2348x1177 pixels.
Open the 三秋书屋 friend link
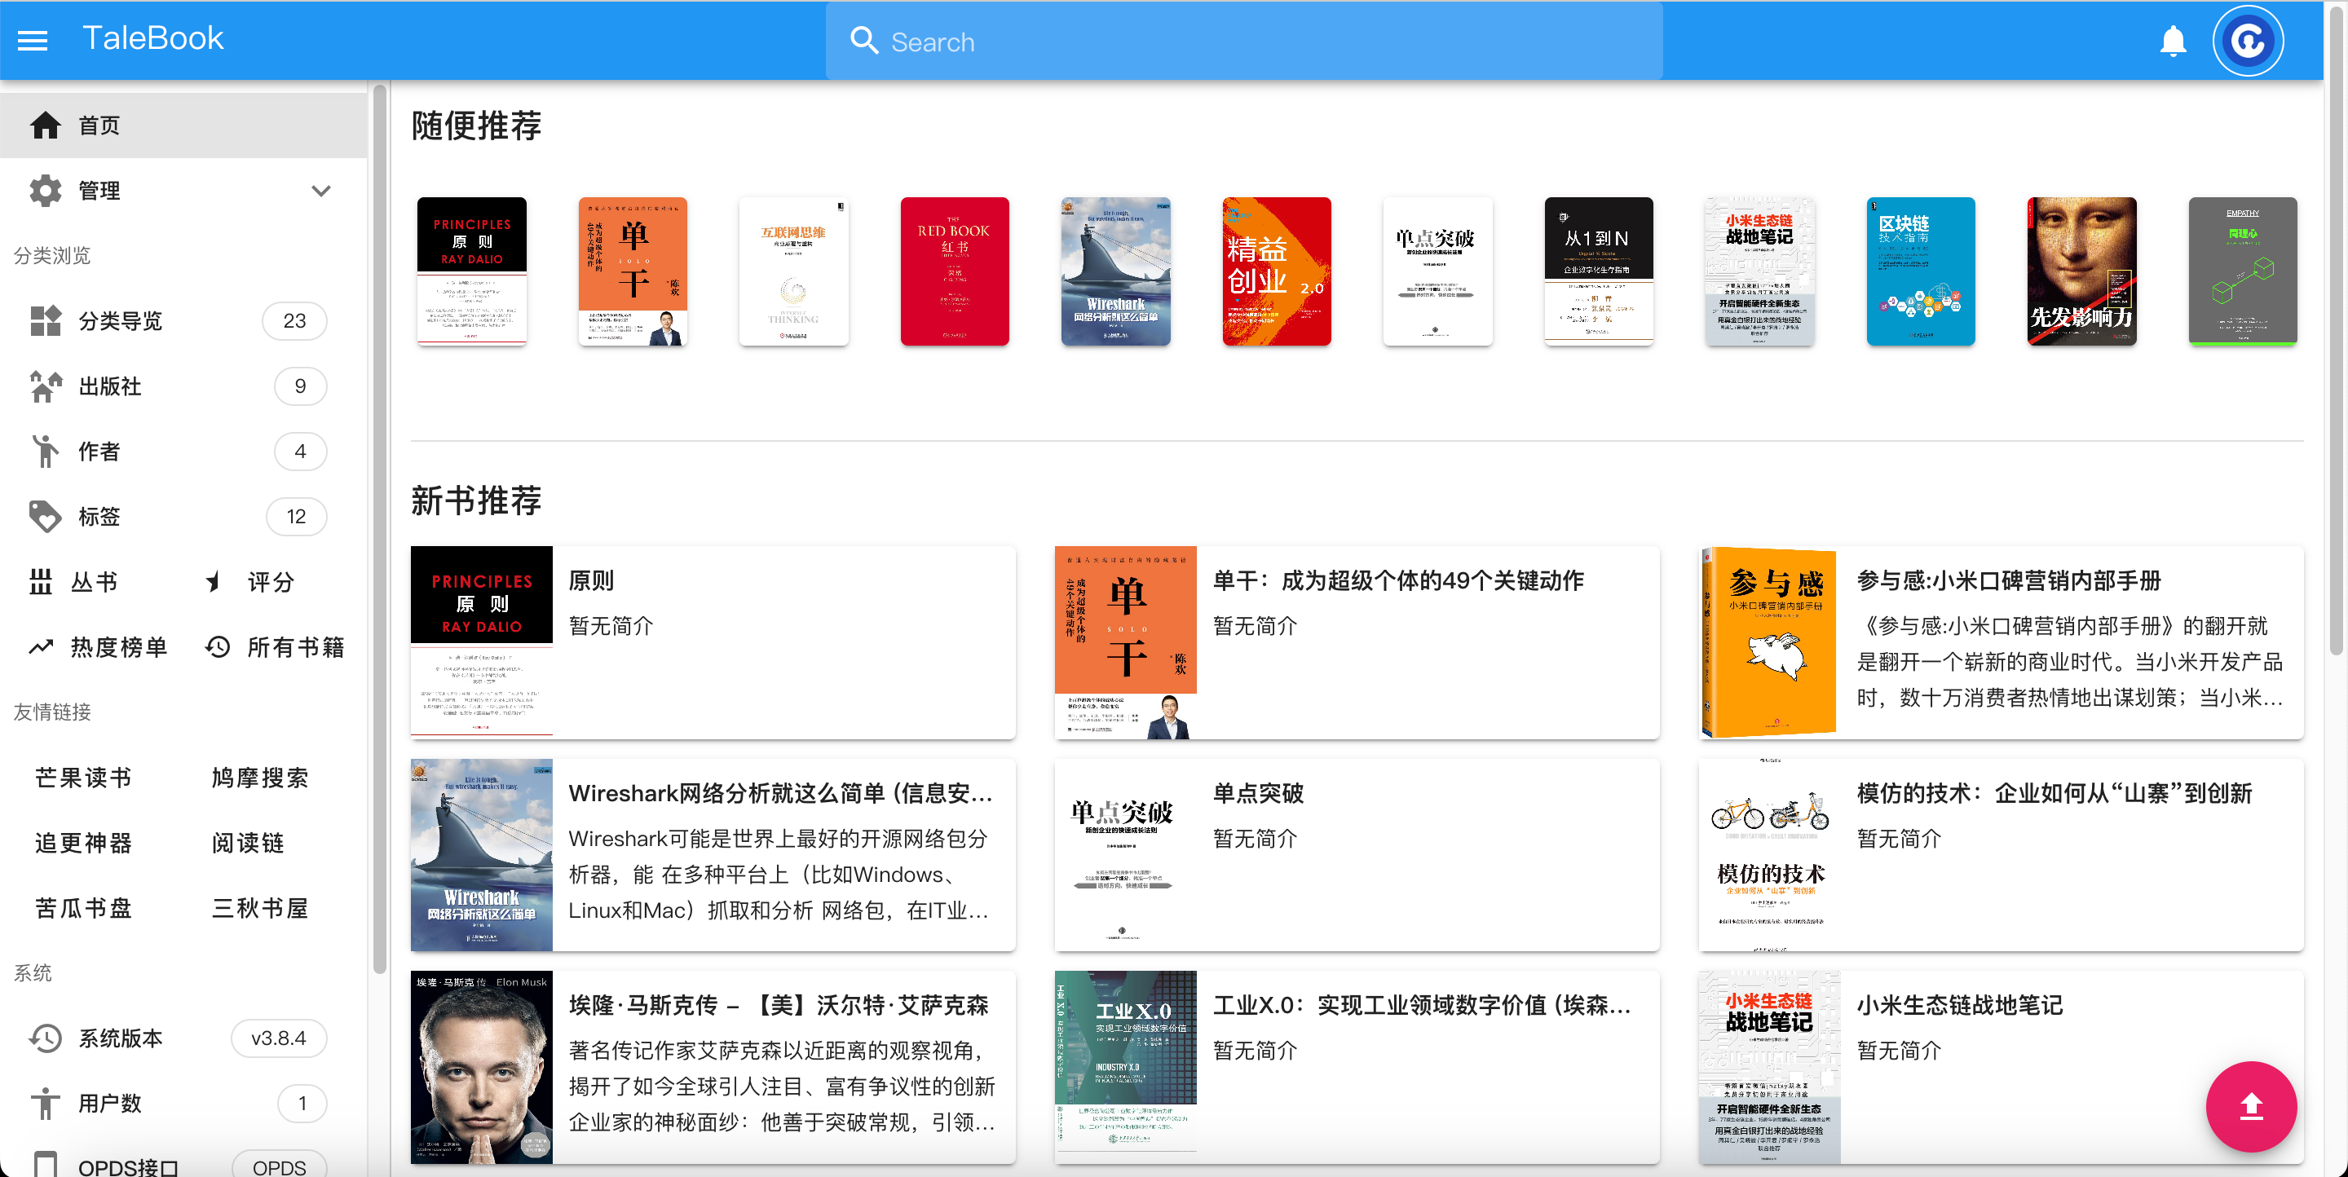260,908
